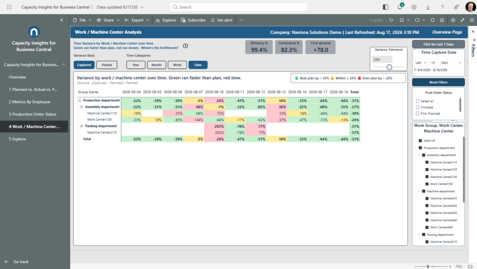Open the settings gear icon
Viewport: 477px width, 269px height.
click(414, 7)
